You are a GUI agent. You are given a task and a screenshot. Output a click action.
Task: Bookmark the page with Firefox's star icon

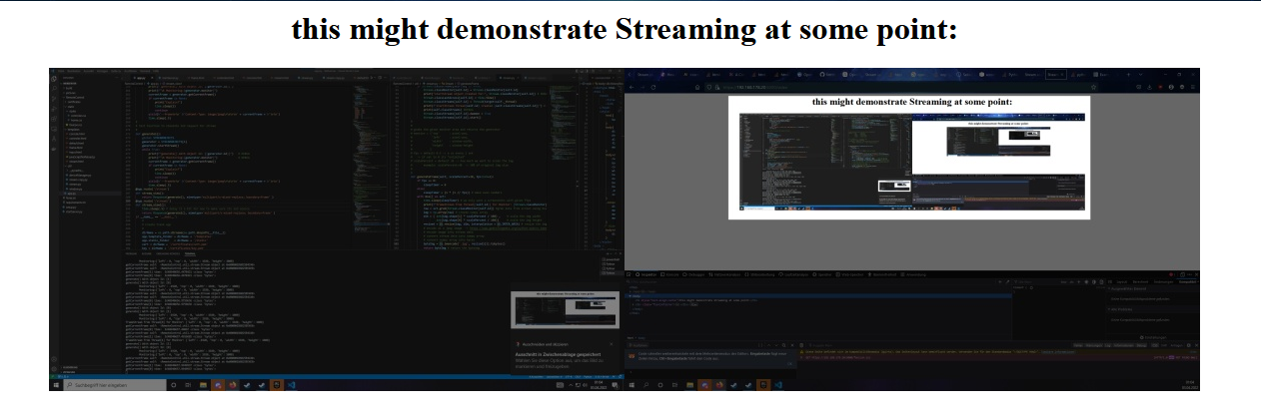coord(1094,87)
